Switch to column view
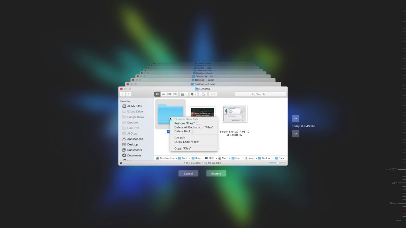Viewport: 406px width, 228px height. [169, 94]
